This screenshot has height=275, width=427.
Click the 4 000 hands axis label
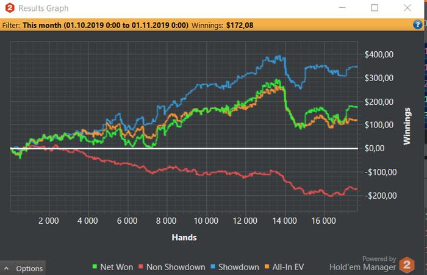click(x=87, y=221)
